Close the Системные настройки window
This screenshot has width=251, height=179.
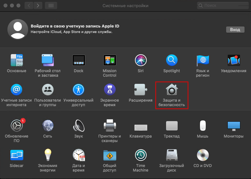(5, 6)
